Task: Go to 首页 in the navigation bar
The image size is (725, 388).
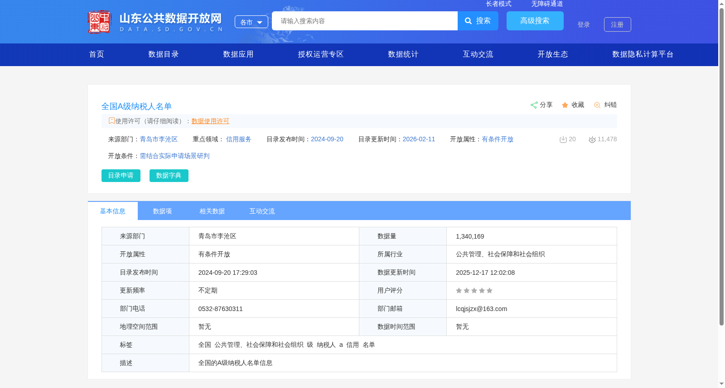Action: [x=97, y=54]
